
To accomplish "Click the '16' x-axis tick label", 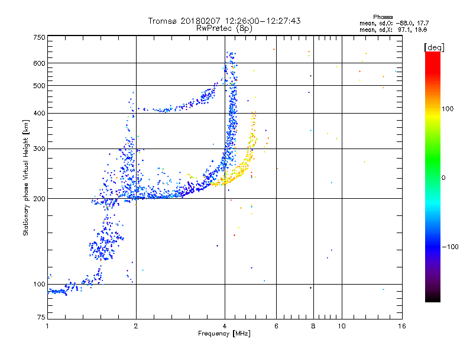I will point(402,326).
